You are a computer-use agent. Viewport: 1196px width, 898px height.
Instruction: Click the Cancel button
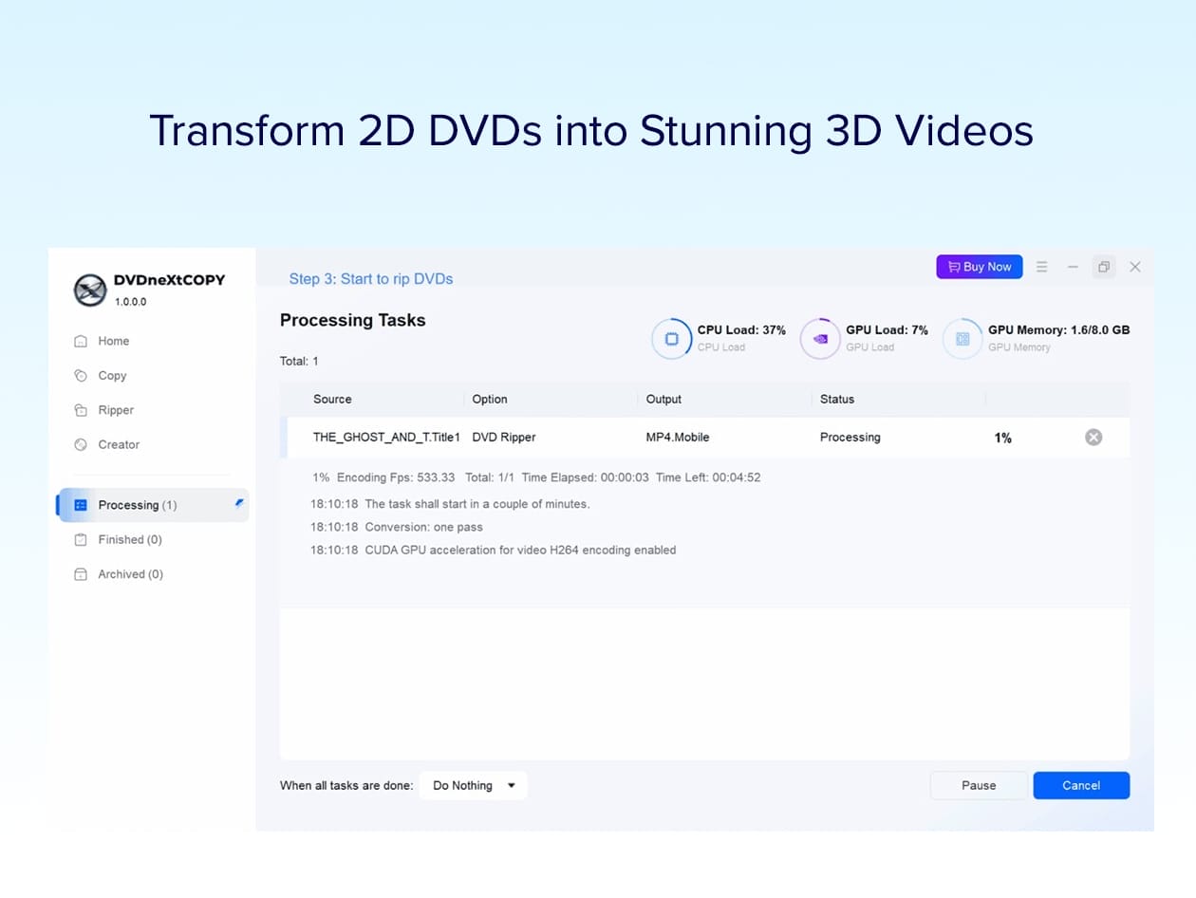[1081, 786]
